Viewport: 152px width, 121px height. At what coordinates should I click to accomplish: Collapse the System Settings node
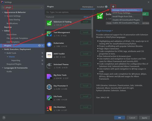[5, 16]
